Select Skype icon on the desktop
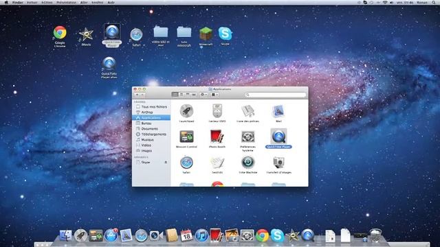440x247 pixels. (x=225, y=34)
